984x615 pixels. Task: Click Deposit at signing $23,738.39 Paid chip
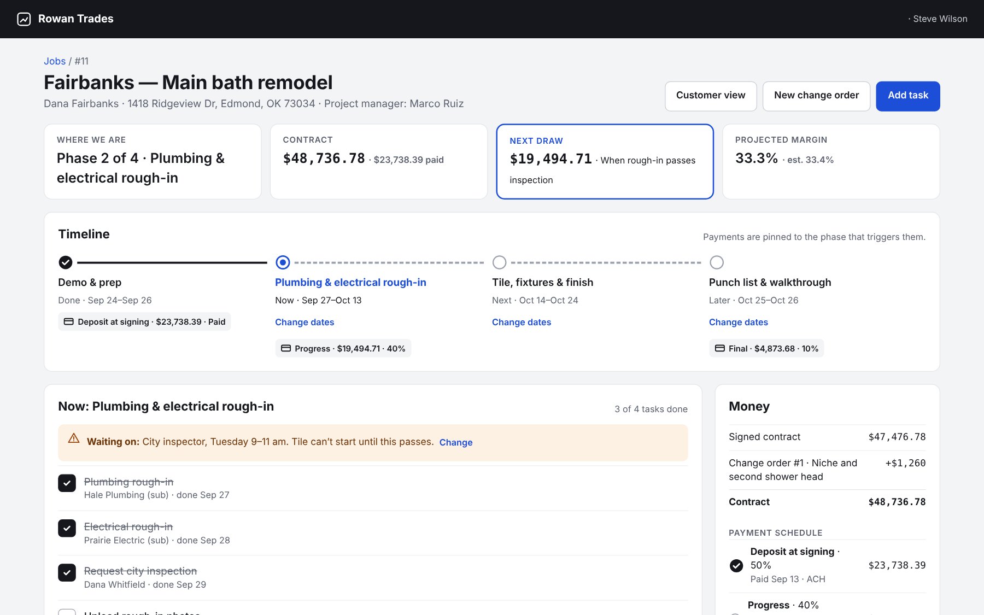click(144, 321)
